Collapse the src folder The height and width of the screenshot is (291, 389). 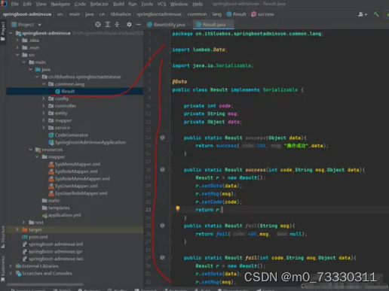(17, 55)
